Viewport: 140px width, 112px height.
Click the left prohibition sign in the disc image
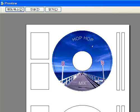(x=63, y=64)
